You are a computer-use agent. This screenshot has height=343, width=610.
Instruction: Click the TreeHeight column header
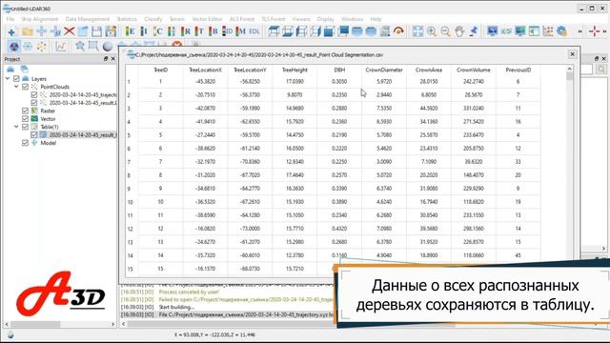pyautogui.click(x=295, y=70)
